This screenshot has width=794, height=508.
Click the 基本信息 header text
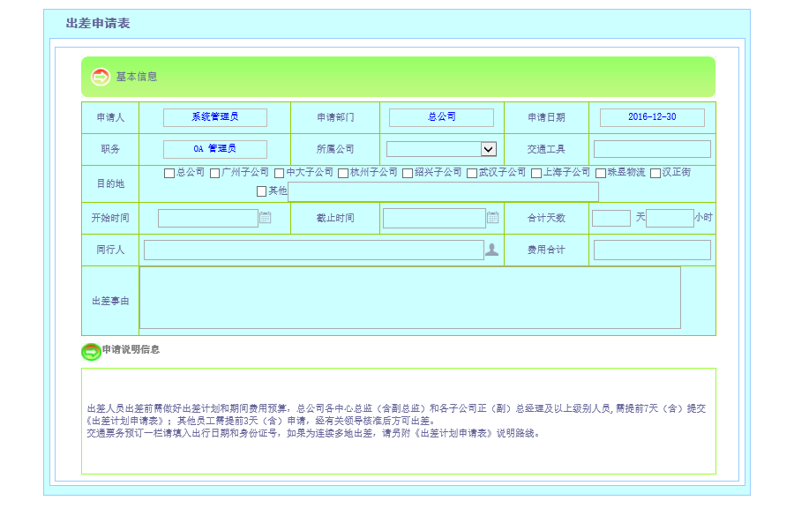tap(137, 77)
